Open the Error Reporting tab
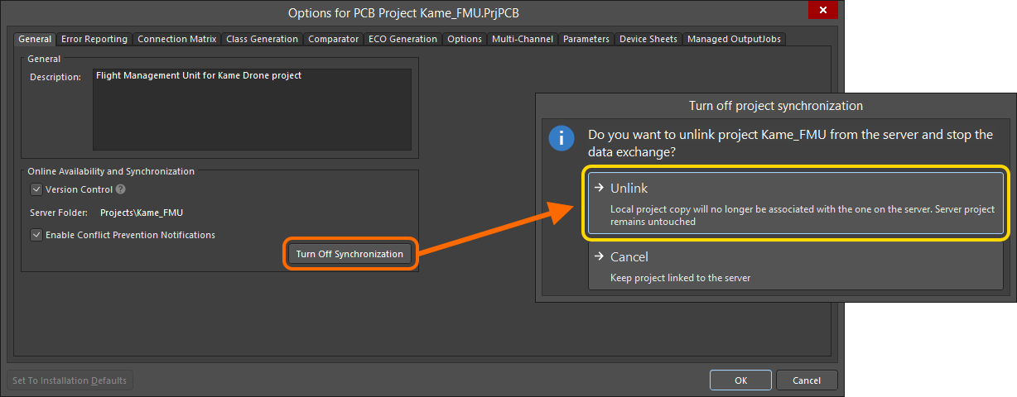The image size is (1017, 397). 94,39
